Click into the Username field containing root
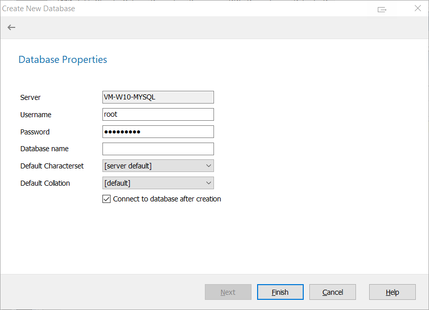 158,115
